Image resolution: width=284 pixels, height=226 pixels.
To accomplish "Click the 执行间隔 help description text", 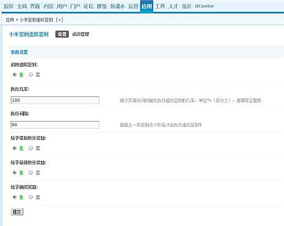I will point(161,125).
